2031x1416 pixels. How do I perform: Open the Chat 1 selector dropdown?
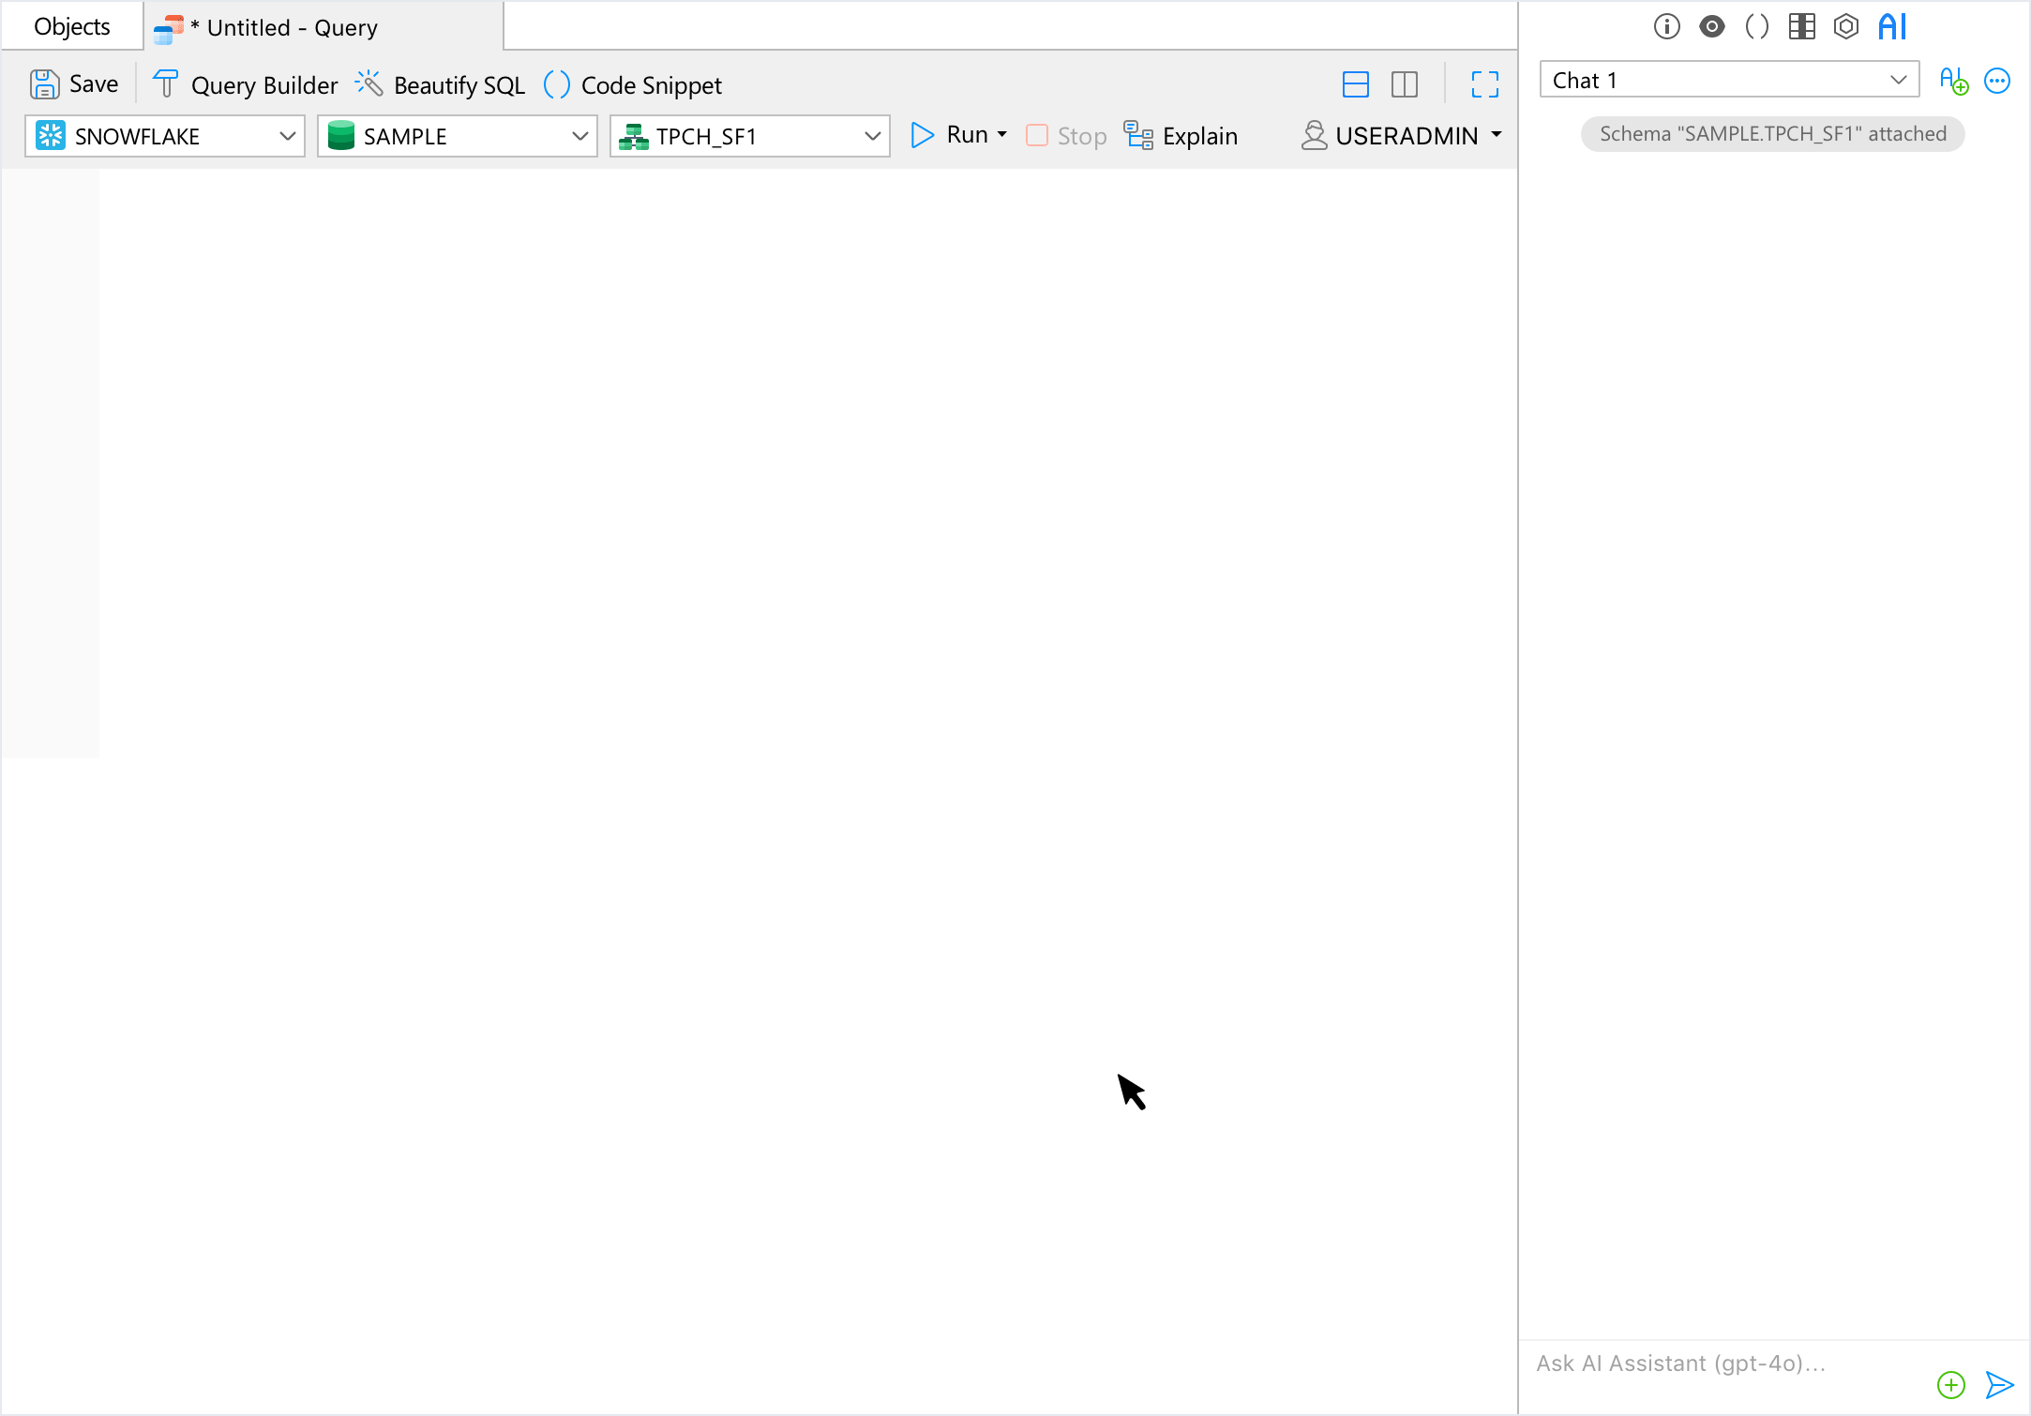click(x=1729, y=80)
